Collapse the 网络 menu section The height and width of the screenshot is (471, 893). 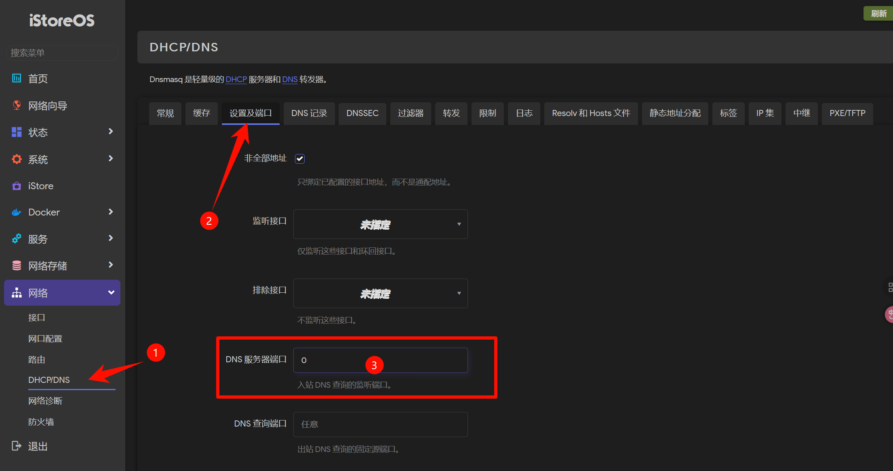[111, 293]
